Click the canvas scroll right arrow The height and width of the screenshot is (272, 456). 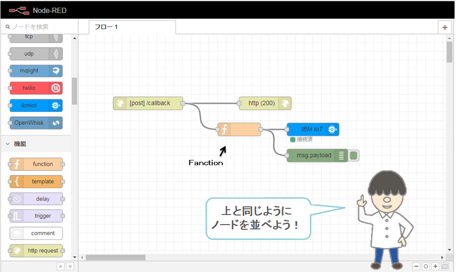point(442,258)
